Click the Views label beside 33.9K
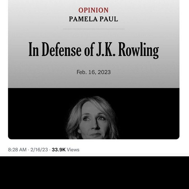This screenshot has height=189, width=189. click(x=73, y=150)
